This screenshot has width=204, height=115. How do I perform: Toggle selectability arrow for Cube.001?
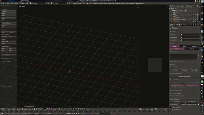[195, 17]
